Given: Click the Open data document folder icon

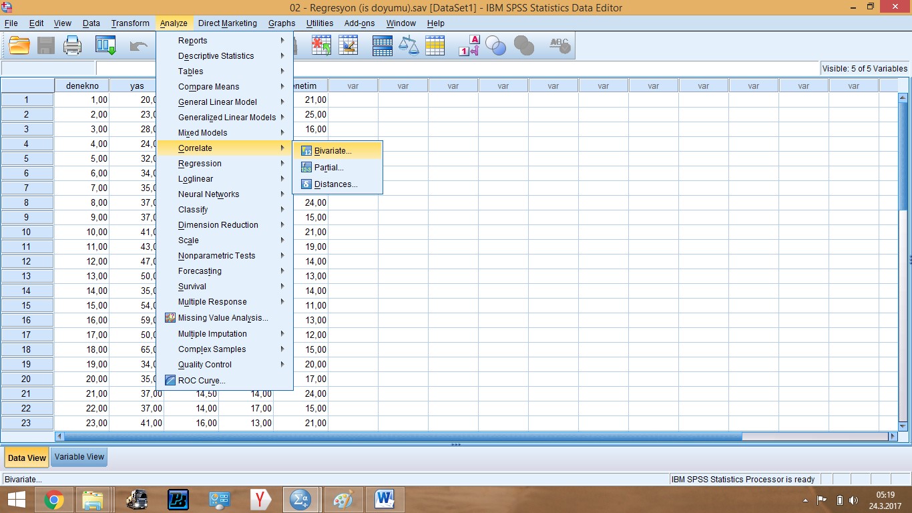Looking at the screenshot, I should 19,45.
